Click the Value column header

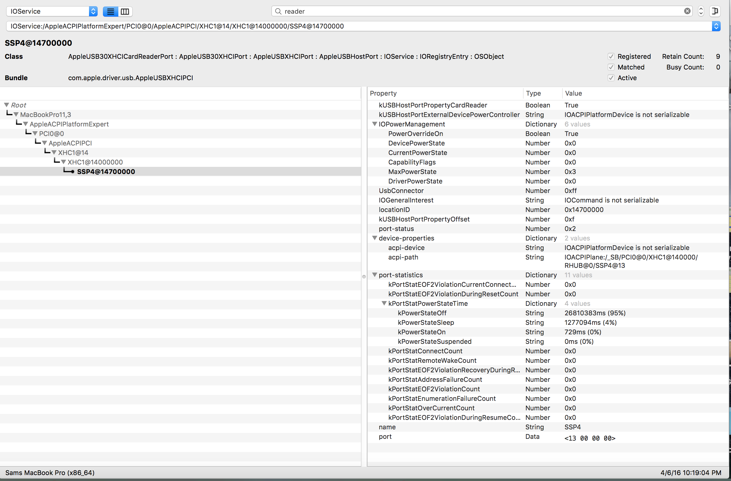pyautogui.click(x=573, y=94)
